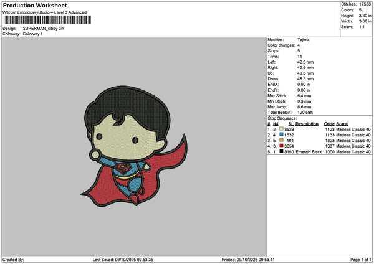Viewport: 374px width, 264px height.
Task: Click the black thread color swatch 8150
Action: (282, 151)
